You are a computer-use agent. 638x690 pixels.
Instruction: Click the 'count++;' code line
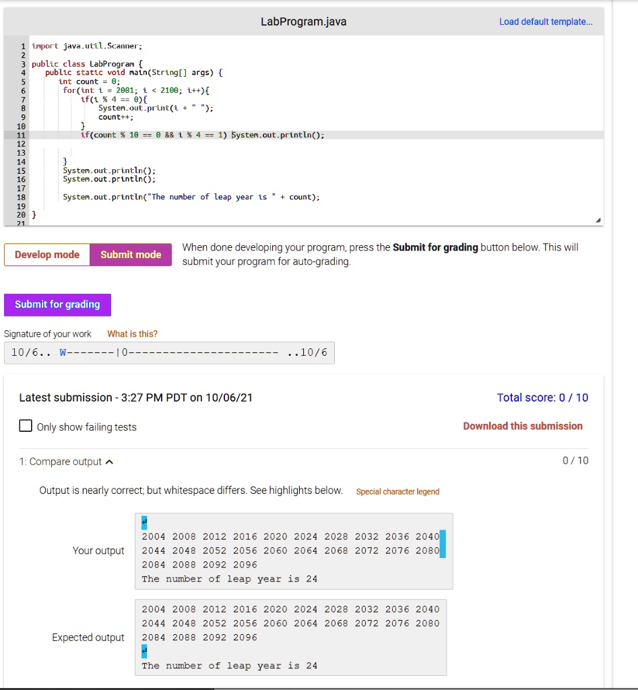pos(116,117)
